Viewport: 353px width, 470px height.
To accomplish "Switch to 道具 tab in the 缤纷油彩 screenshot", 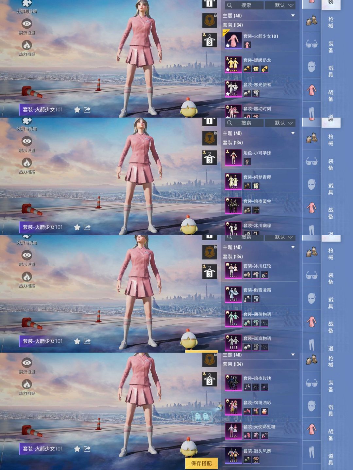I will (x=331, y=459).
